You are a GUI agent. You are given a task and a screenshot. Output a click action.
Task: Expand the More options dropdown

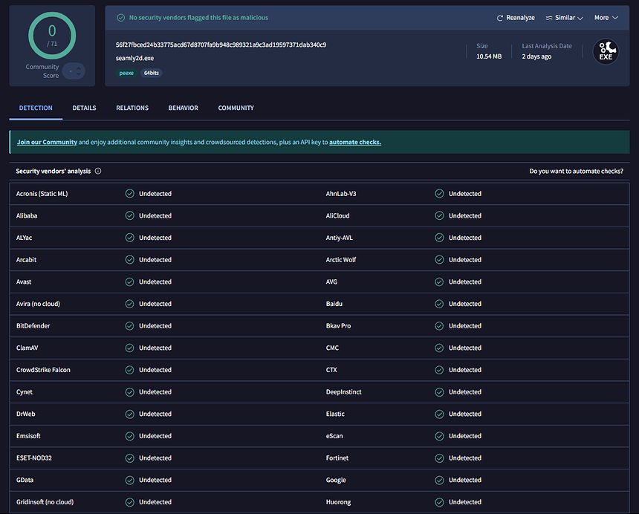pos(606,18)
